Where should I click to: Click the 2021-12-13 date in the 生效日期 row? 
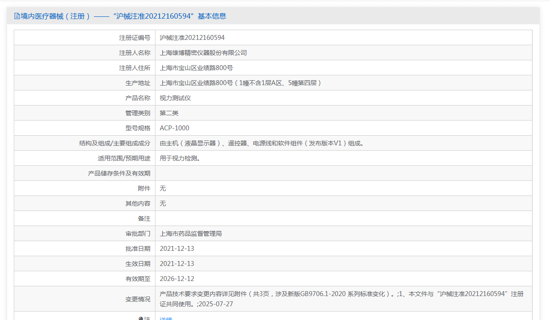coord(177,264)
